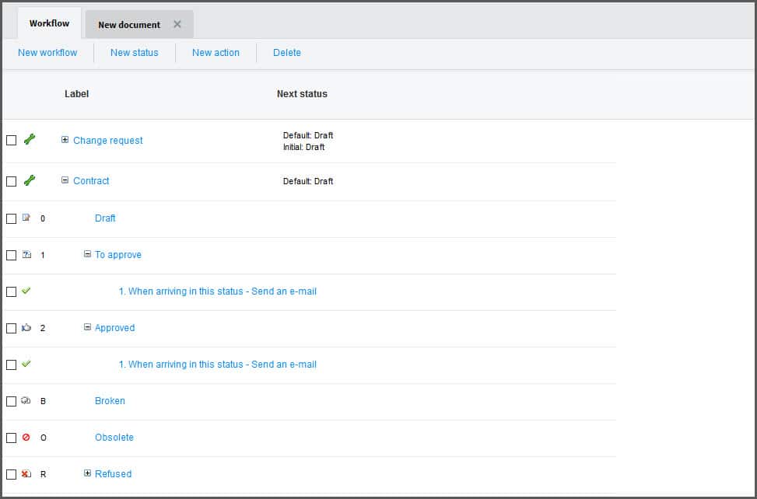
Task: Click the To approve status icon
Action: pos(26,255)
